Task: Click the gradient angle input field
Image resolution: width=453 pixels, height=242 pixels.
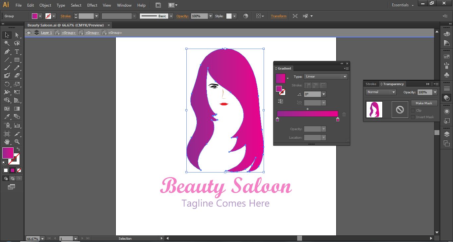Action: click(312, 94)
